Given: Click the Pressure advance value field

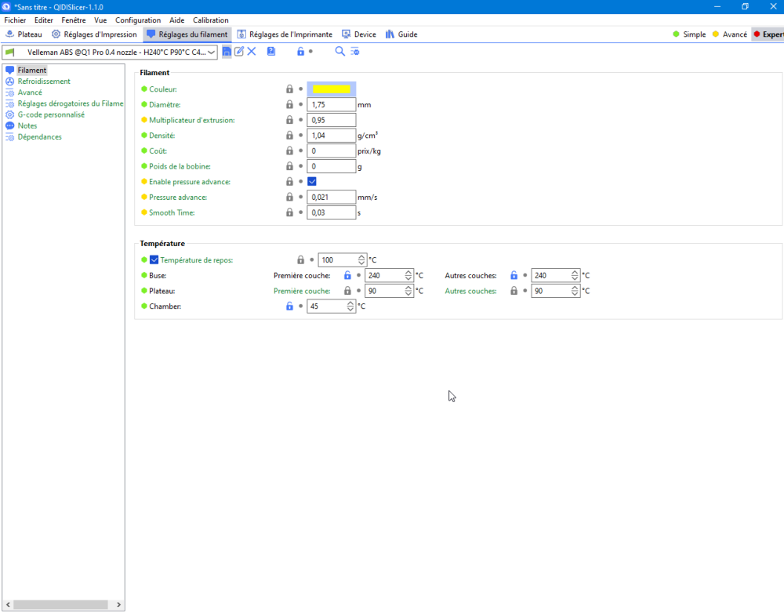Looking at the screenshot, I should [332, 197].
